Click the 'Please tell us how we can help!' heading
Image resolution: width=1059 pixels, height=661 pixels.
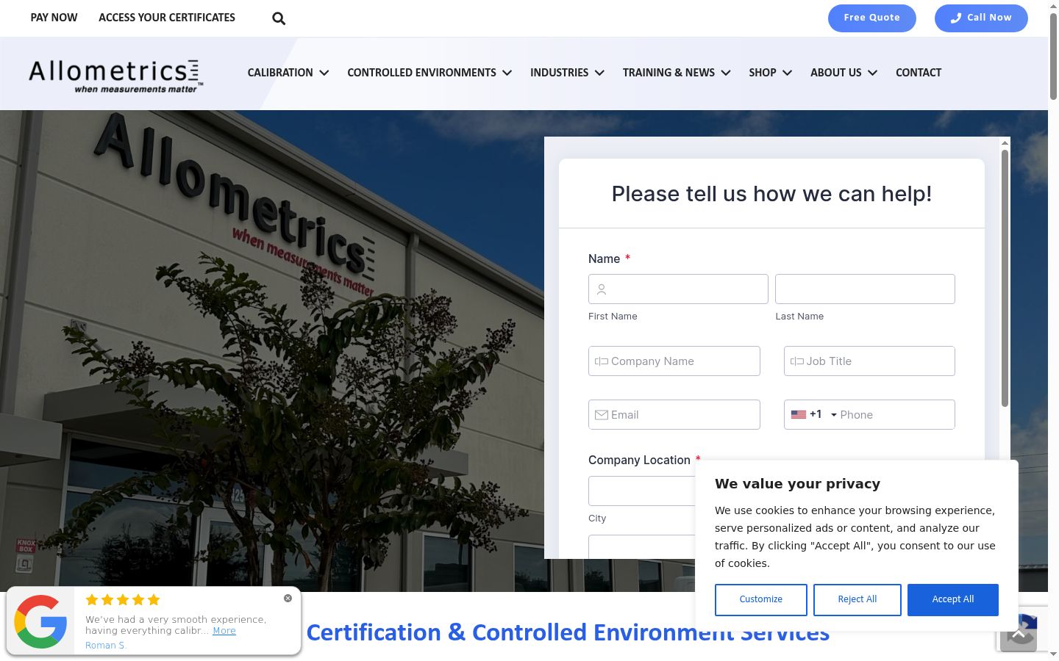pyautogui.click(x=771, y=194)
